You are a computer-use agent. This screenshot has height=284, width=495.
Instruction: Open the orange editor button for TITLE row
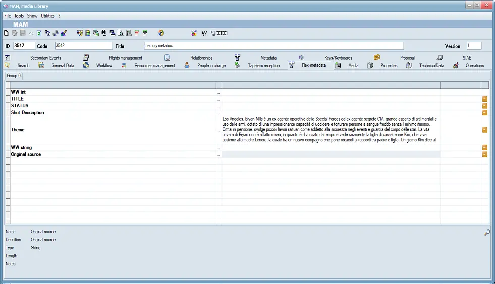click(484, 99)
